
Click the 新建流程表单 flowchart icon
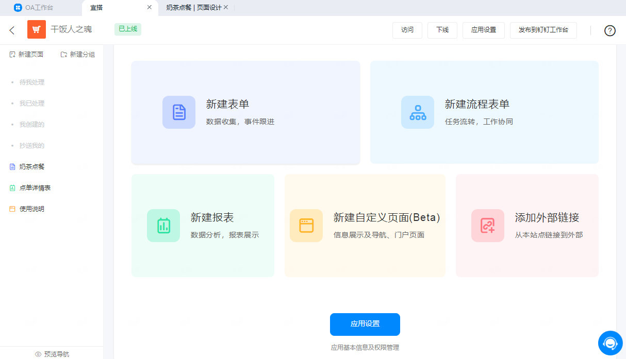(418, 112)
